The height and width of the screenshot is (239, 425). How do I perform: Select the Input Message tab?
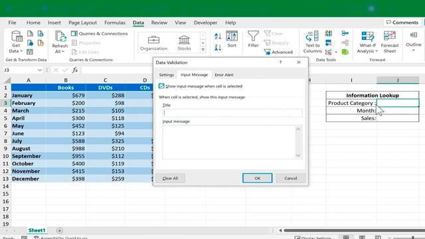[194, 75]
